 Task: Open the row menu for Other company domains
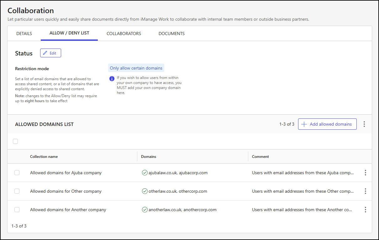pos(366,191)
